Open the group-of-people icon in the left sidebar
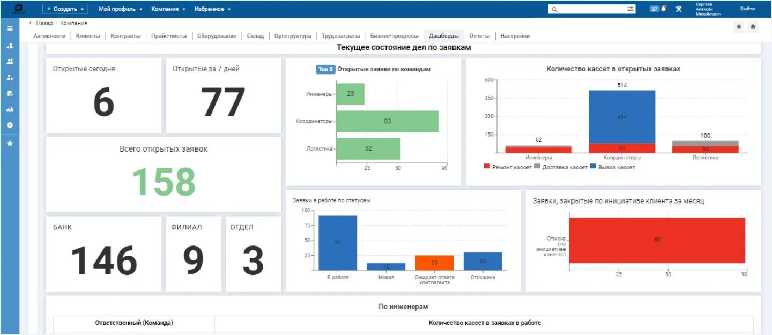This screenshot has height=335, width=772. [10, 62]
